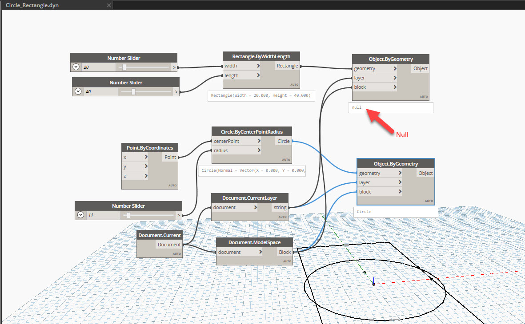Toggle AUTO lacing on Rectangle.ByWidthLength
Image resolution: width=525 pixels, height=324 pixels.
[295, 84]
